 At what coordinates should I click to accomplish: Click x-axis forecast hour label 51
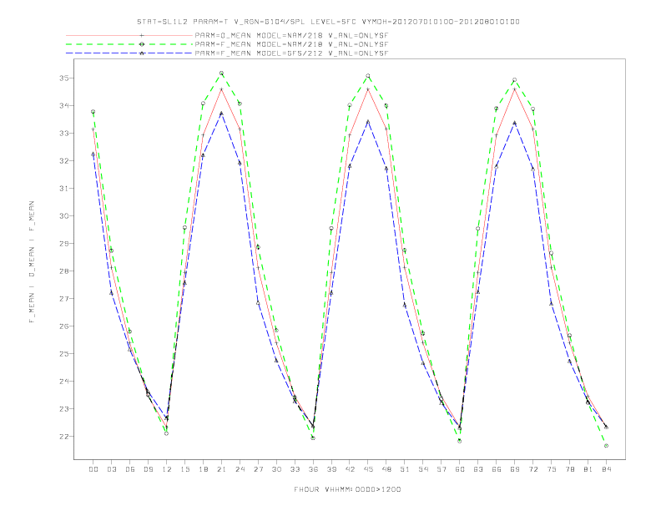[x=405, y=469]
